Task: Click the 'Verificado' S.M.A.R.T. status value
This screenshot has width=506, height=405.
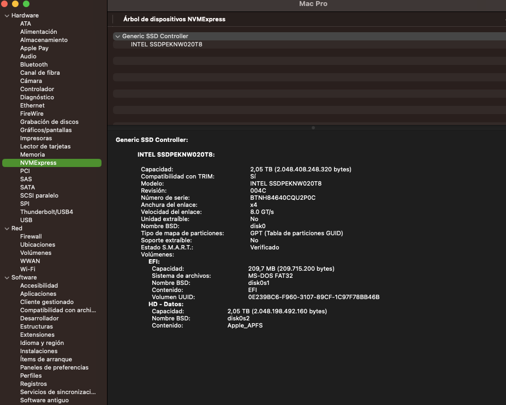Action: (x=265, y=247)
